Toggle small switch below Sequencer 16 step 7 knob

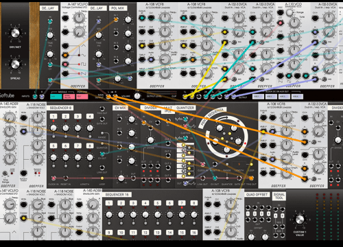coord(182,223)
